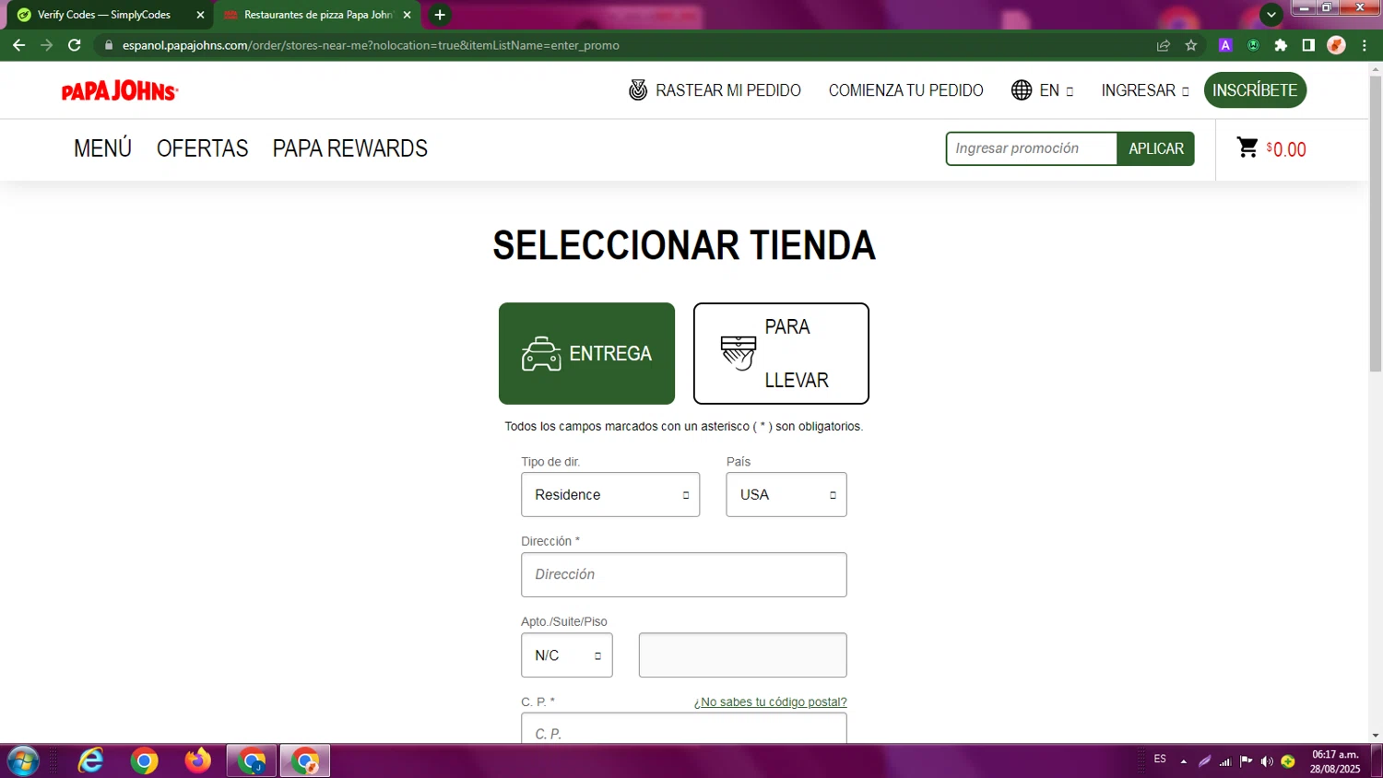Viewport: 1383px width, 778px height.
Task: Open the MENÚ navigation item
Action: pos(102,148)
